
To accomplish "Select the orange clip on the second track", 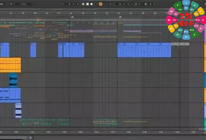I will pyautogui.click(x=10, y=65).
